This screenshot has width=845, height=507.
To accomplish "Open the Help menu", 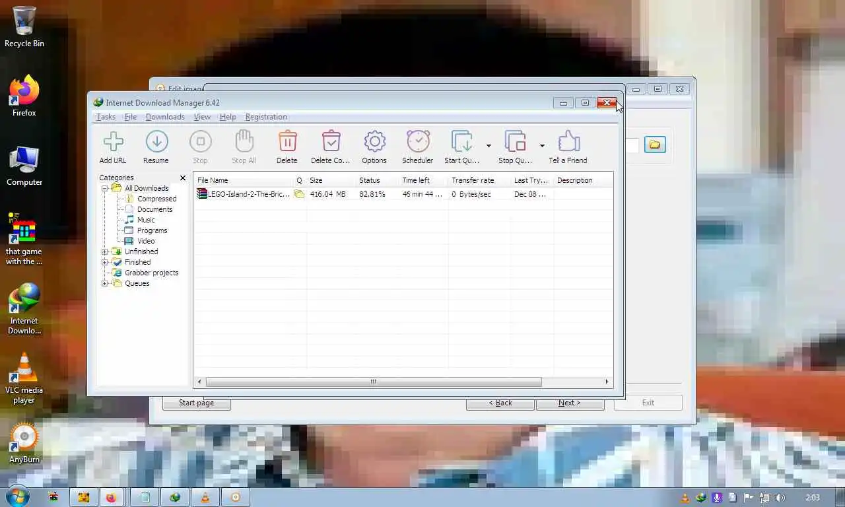I will [228, 117].
